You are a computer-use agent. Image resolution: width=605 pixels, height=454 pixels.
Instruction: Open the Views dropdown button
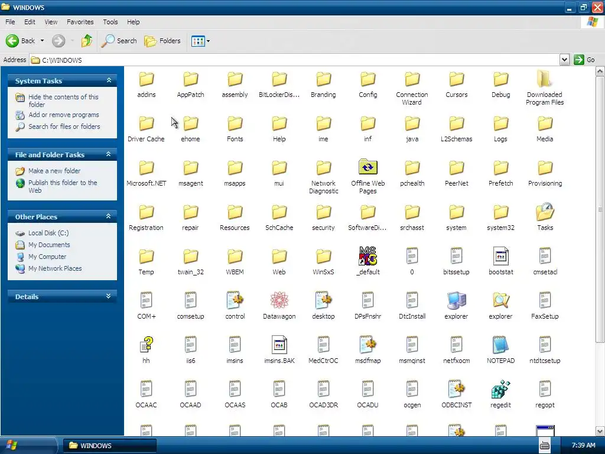[x=201, y=41]
